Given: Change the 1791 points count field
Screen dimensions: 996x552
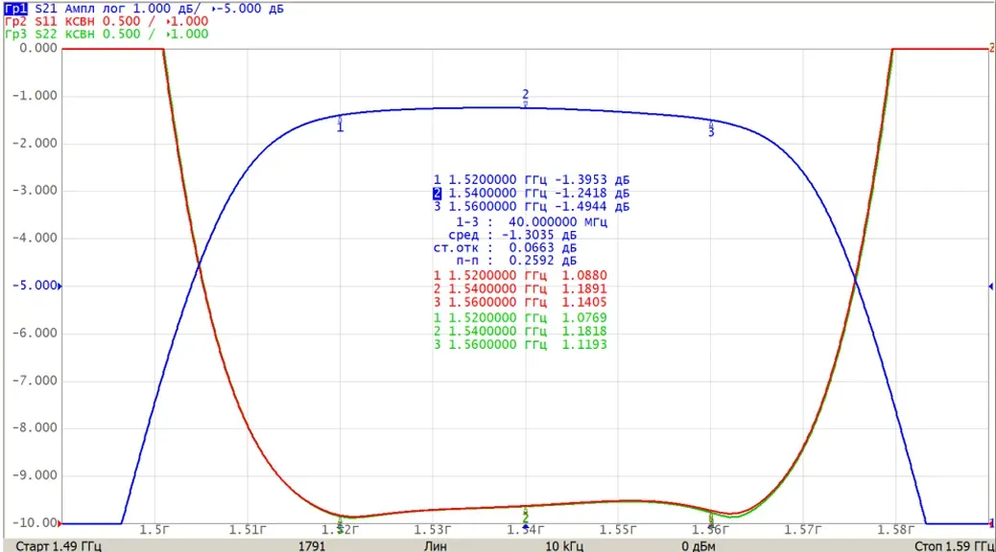Looking at the screenshot, I should point(311,546).
